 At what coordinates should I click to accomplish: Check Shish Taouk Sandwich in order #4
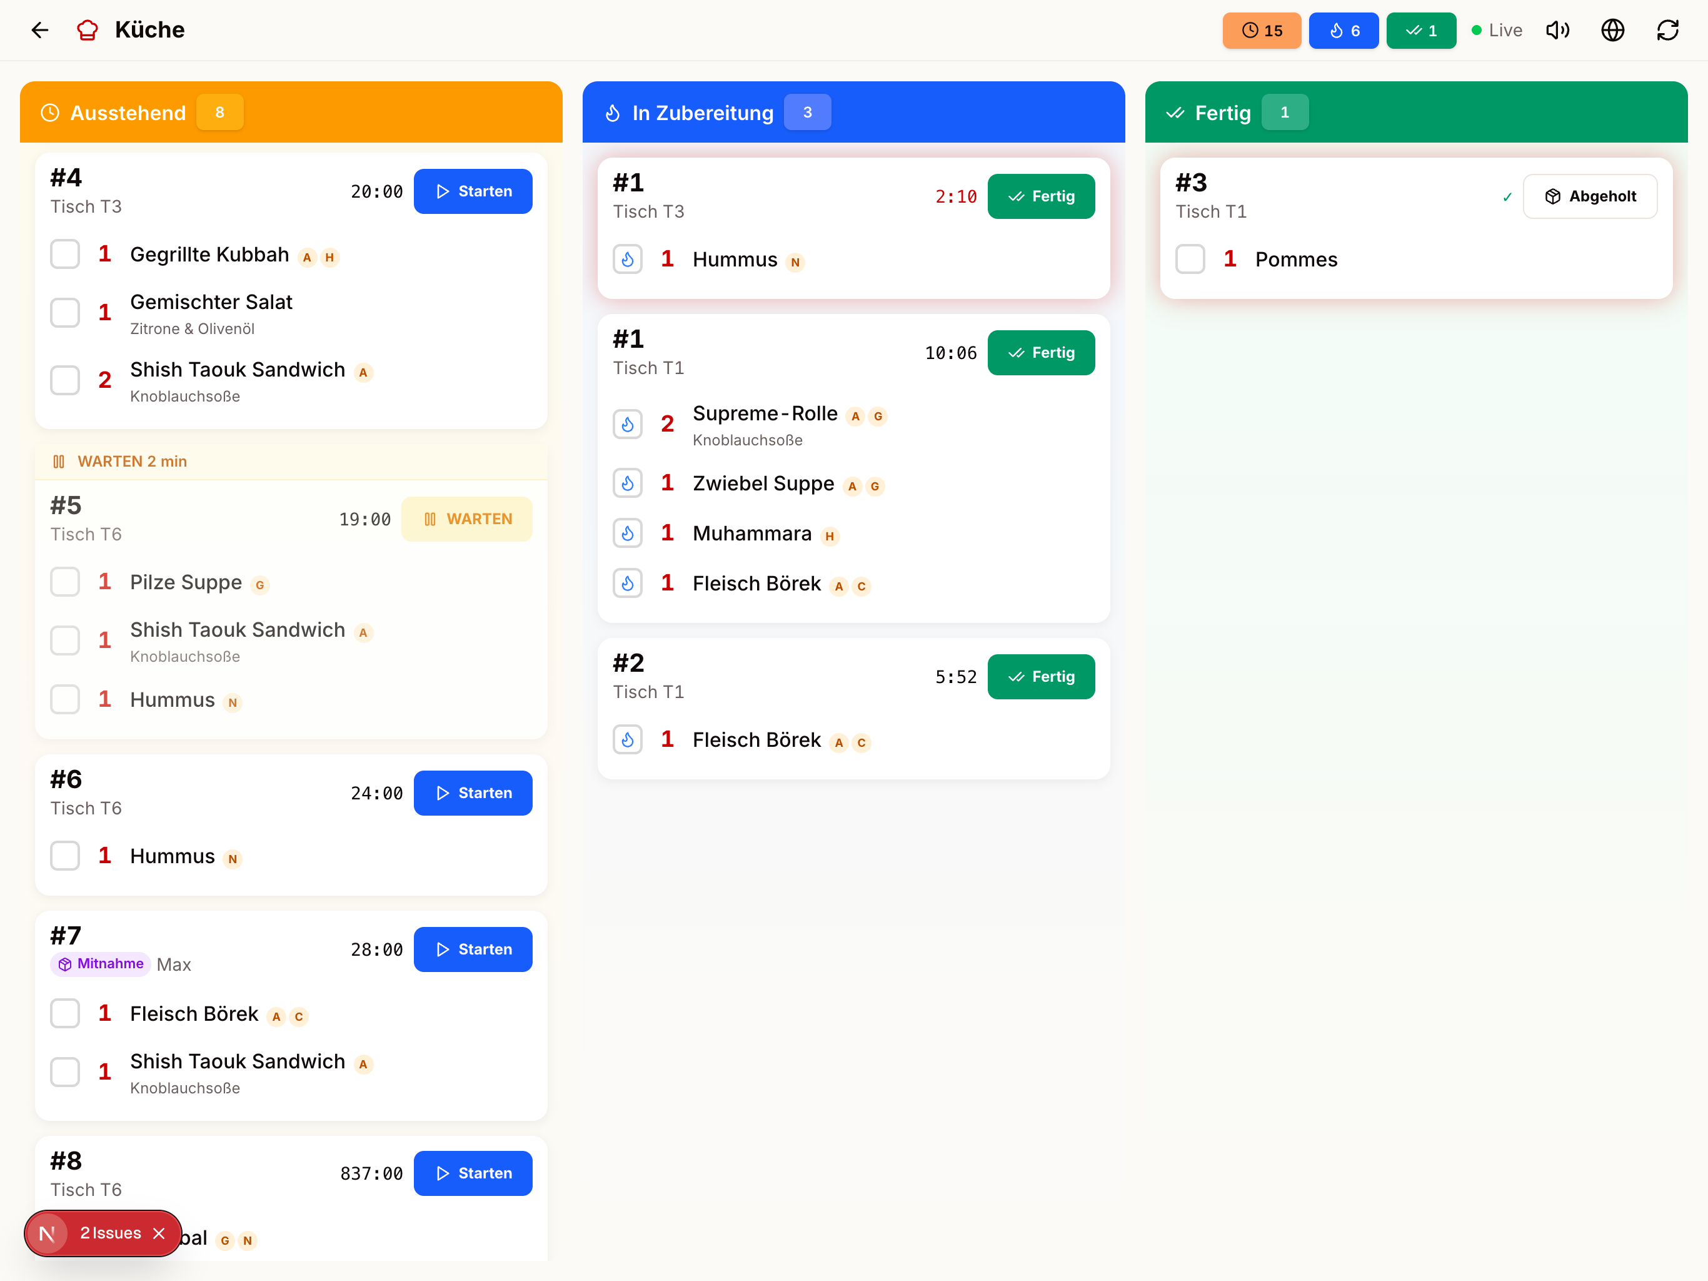click(65, 380)
